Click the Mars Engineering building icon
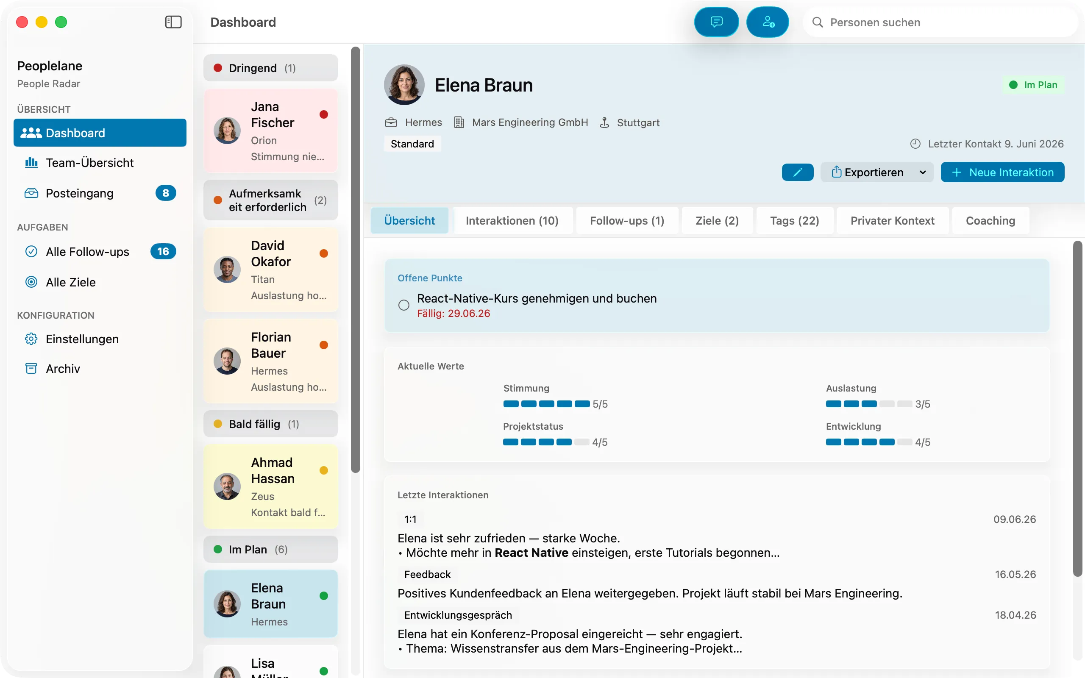Image resolution: width=1085 pixels, height=678 pixels. [x=459, y=122]
